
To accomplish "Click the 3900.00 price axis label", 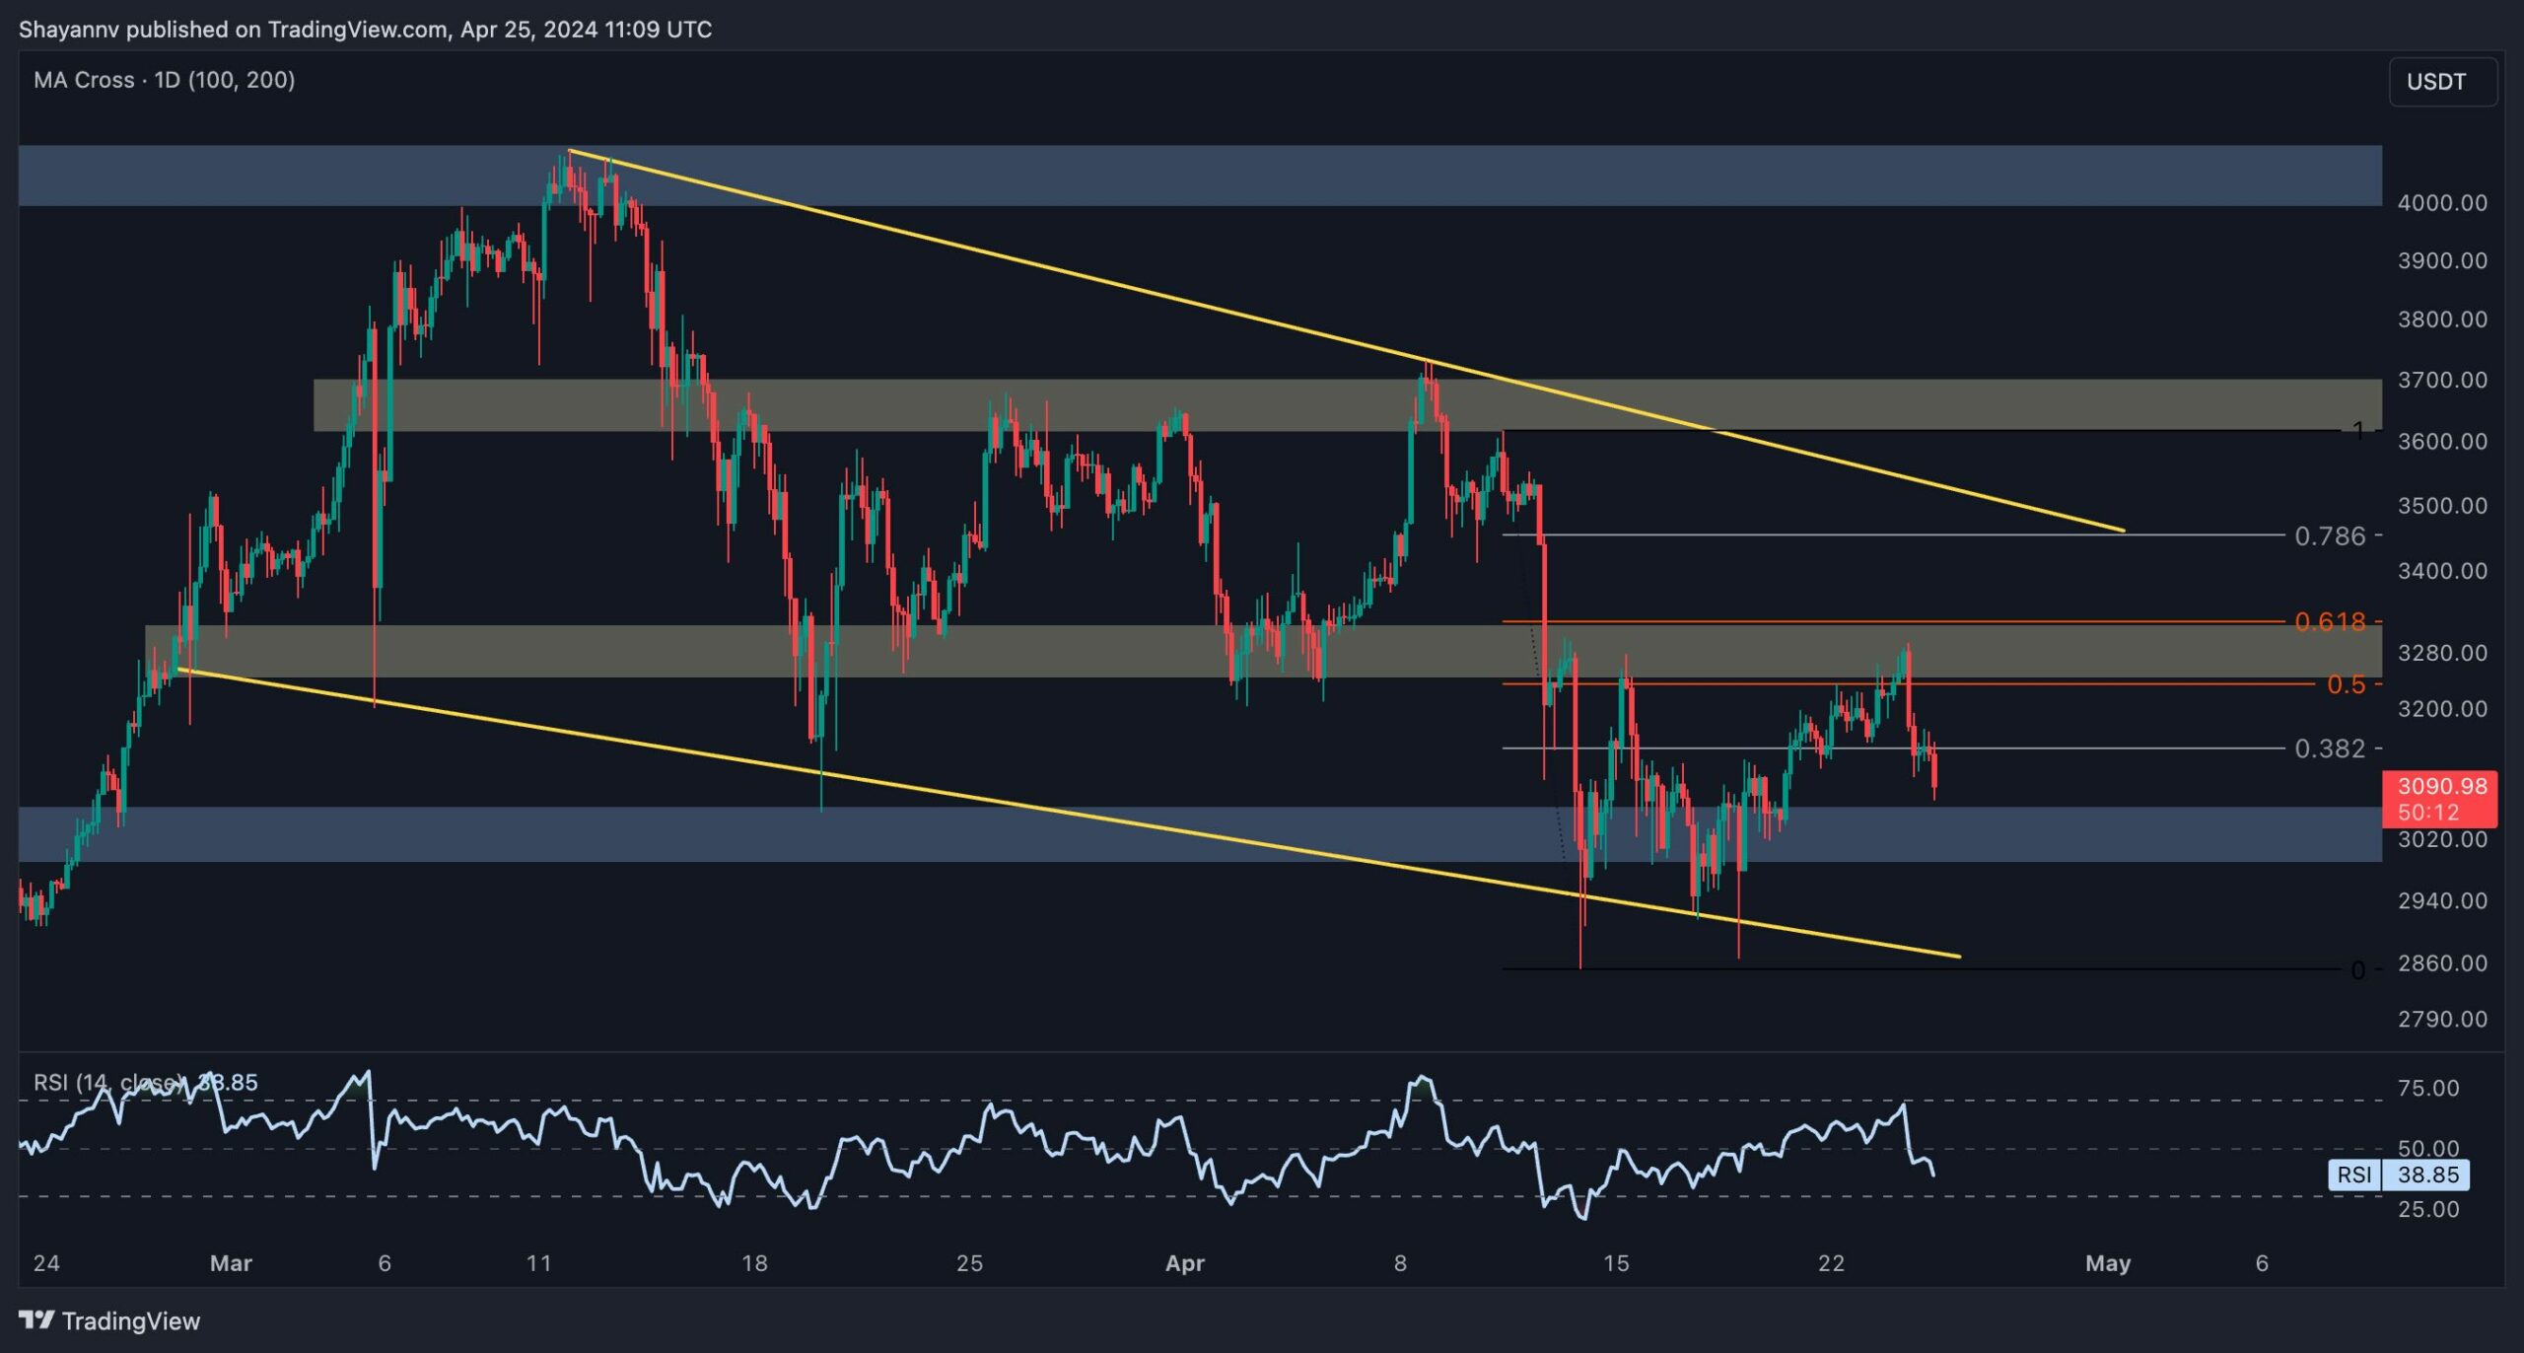I will pyautogui.click(x=2442, y=261).
